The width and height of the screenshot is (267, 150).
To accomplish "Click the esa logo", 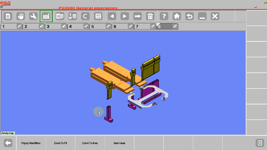I will (5, 4).
